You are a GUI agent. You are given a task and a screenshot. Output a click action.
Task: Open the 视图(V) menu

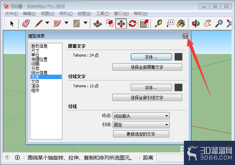pyautogui.click(x=47, y=14)
